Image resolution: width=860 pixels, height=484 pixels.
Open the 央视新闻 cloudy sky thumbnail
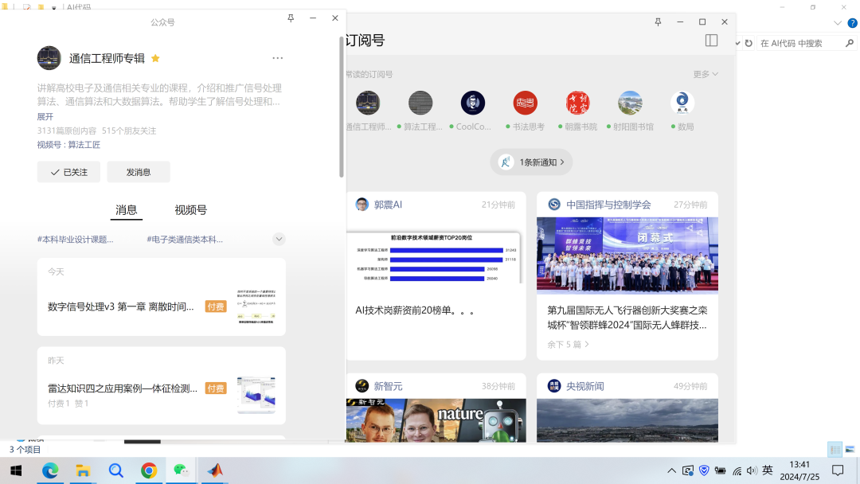point(627,420)
